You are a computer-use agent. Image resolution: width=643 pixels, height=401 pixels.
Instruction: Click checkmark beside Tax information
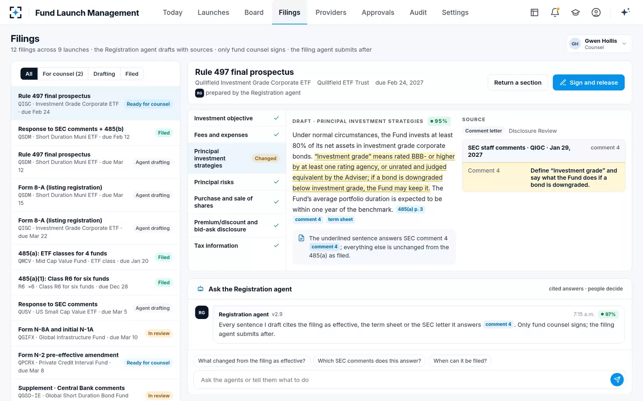[276, 246]
